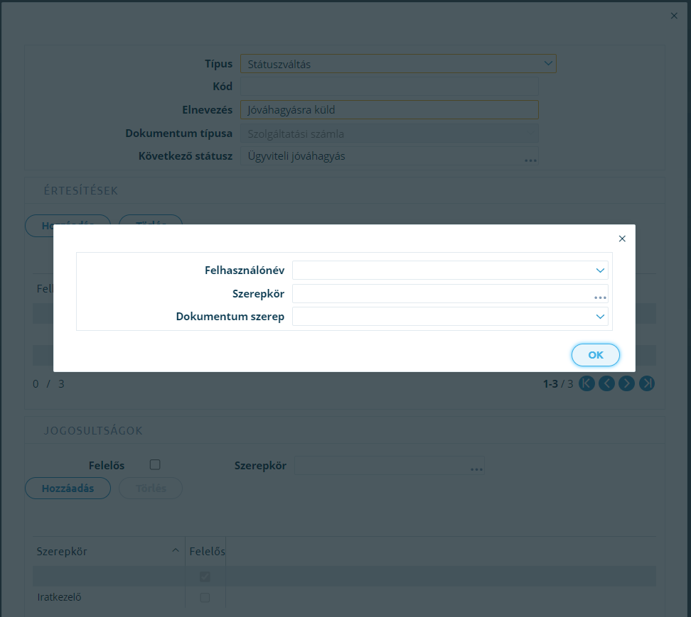Open the Felhasználónév dropdown list
Viewport: 691px width, 617px height.
click(600, 271)
